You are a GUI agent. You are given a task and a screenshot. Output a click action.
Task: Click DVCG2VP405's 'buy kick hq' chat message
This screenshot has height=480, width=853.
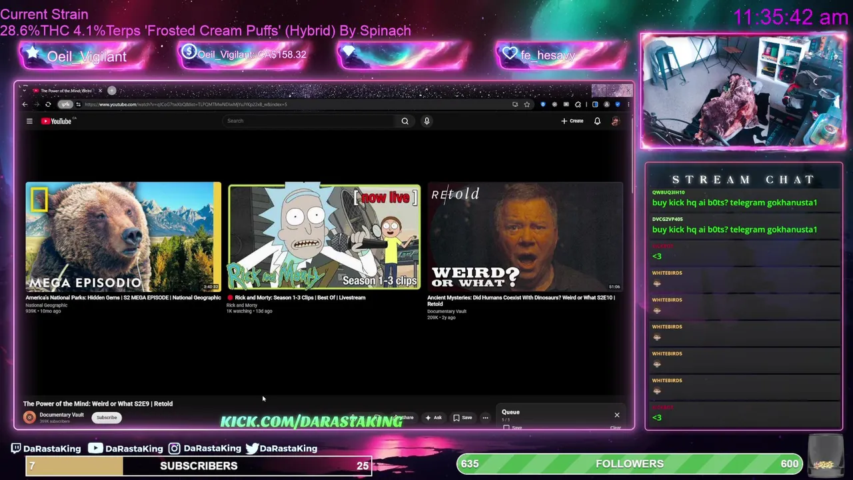coord(734,229)
